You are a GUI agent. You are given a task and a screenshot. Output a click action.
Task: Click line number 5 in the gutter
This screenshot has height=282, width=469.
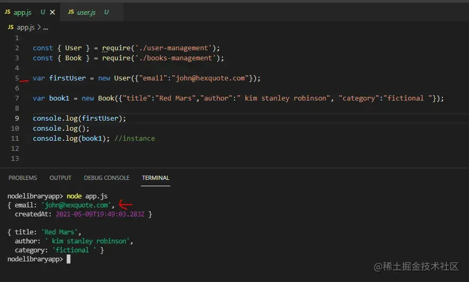pyautogui.click(x=17, y=78)
